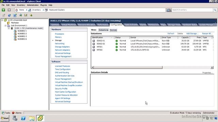Screen dimensions: 218x122
Task: Switch to the Alarms tab
Action: [143, 25]
